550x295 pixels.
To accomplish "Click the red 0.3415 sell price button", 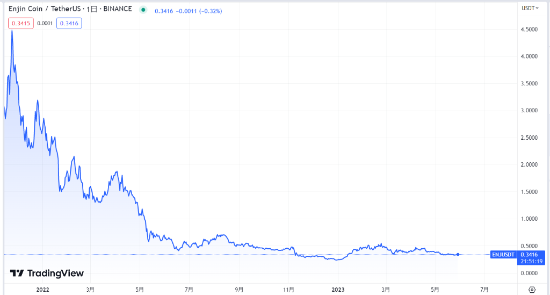I will (21, 23).
